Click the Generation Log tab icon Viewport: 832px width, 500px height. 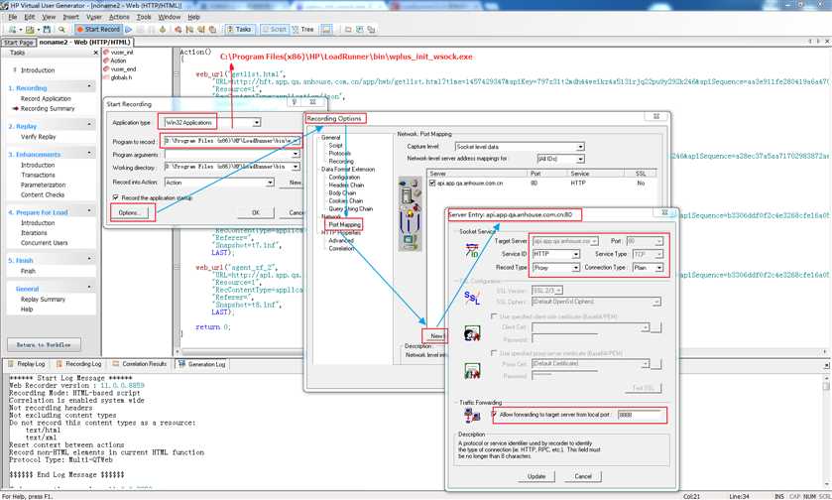pos(182,364)
